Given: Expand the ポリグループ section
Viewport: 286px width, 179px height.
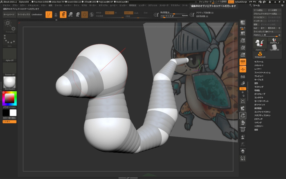Looking at the screenshot, I should (260, 94).
